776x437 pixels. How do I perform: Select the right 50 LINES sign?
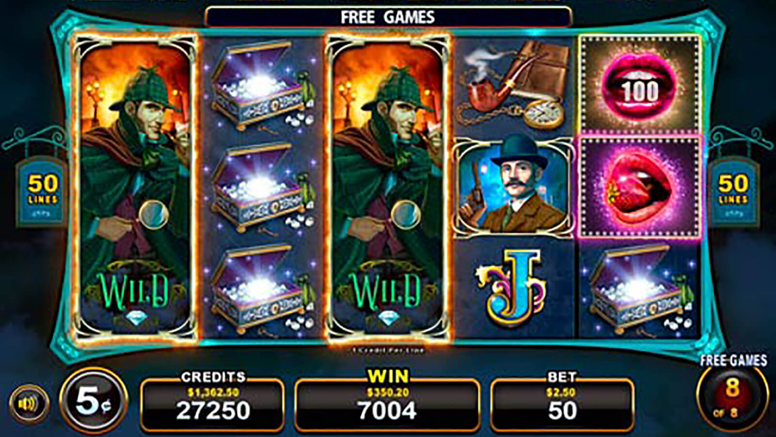pos(733,192)
